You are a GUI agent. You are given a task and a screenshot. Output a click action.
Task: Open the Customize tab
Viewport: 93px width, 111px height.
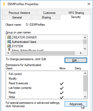point(49,13)
